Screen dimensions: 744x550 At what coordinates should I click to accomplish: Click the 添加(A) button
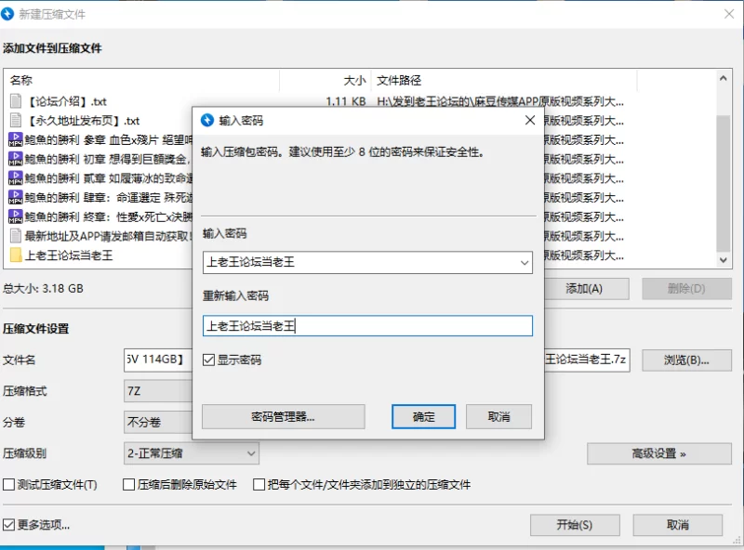pos(586,289)
